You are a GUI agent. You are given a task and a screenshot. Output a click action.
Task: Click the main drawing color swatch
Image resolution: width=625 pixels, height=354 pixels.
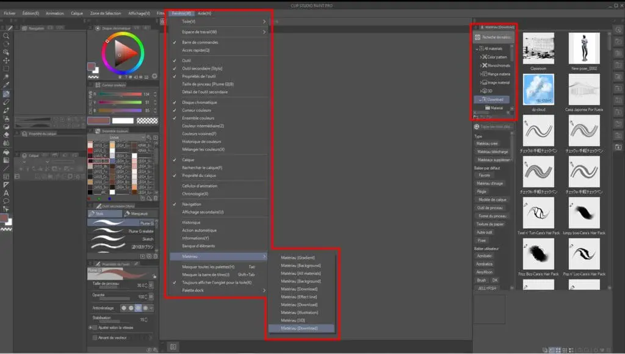[99, 121]
